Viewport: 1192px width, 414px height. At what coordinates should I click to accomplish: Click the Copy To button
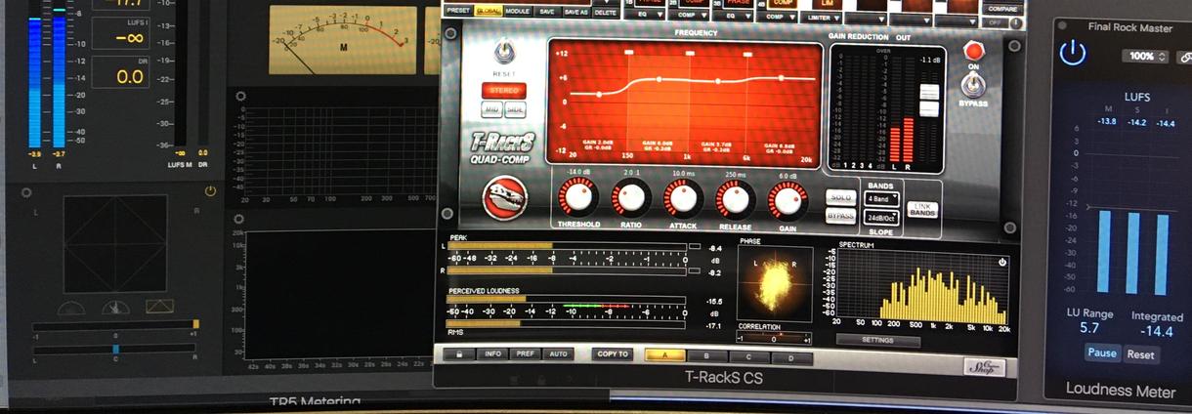click(x=614, y=354)
